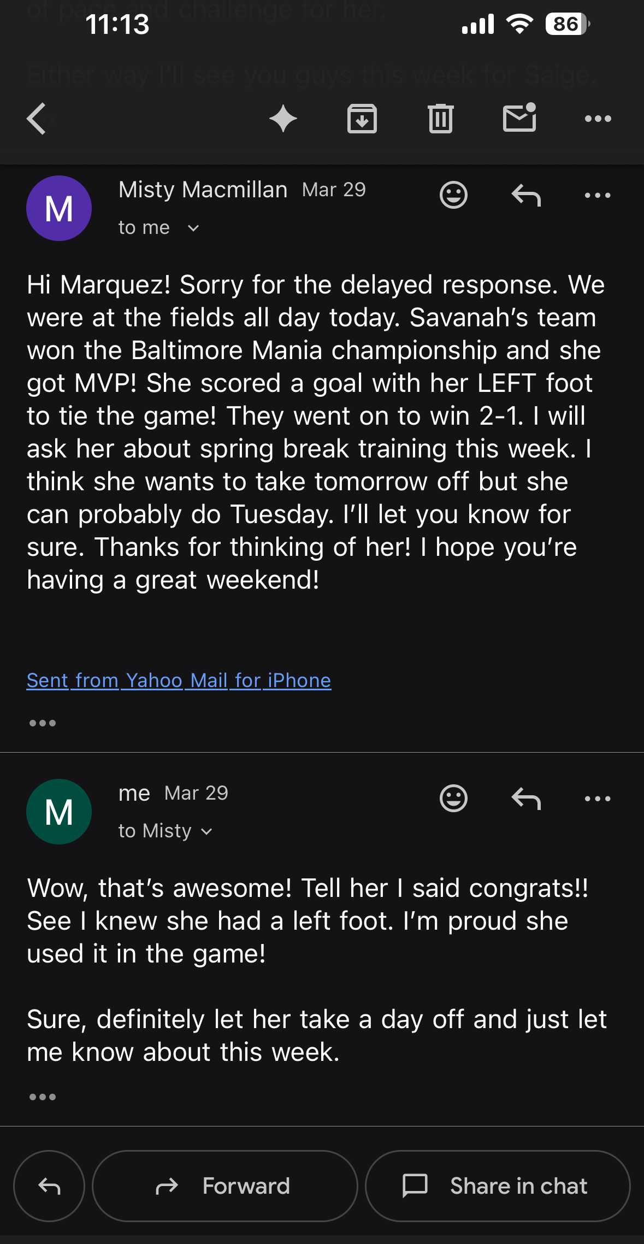Show quoted text in my reply

click(43, 1097)
